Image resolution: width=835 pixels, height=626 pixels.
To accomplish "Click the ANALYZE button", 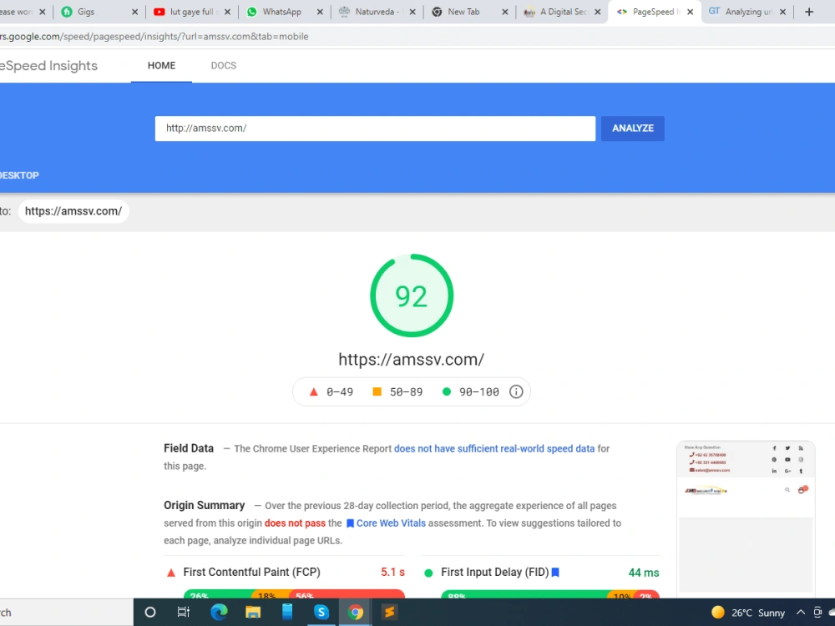I will click(x=633, y=129).
